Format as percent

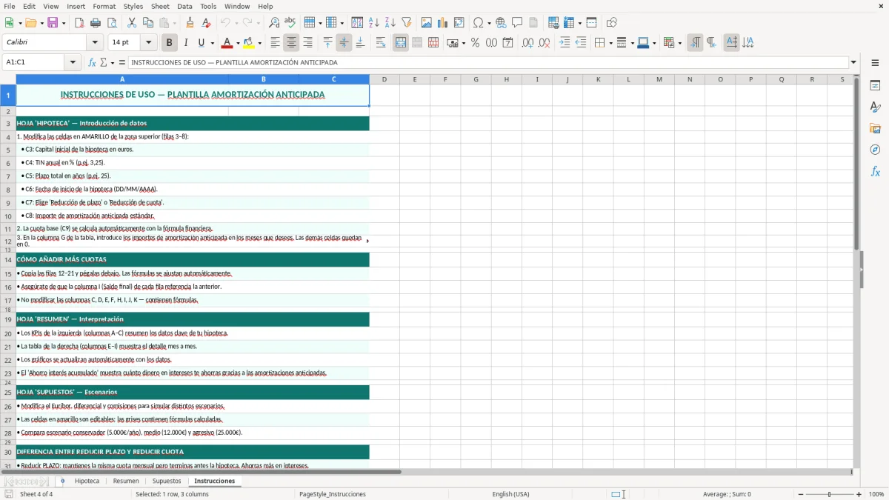(x=475, y=43)
